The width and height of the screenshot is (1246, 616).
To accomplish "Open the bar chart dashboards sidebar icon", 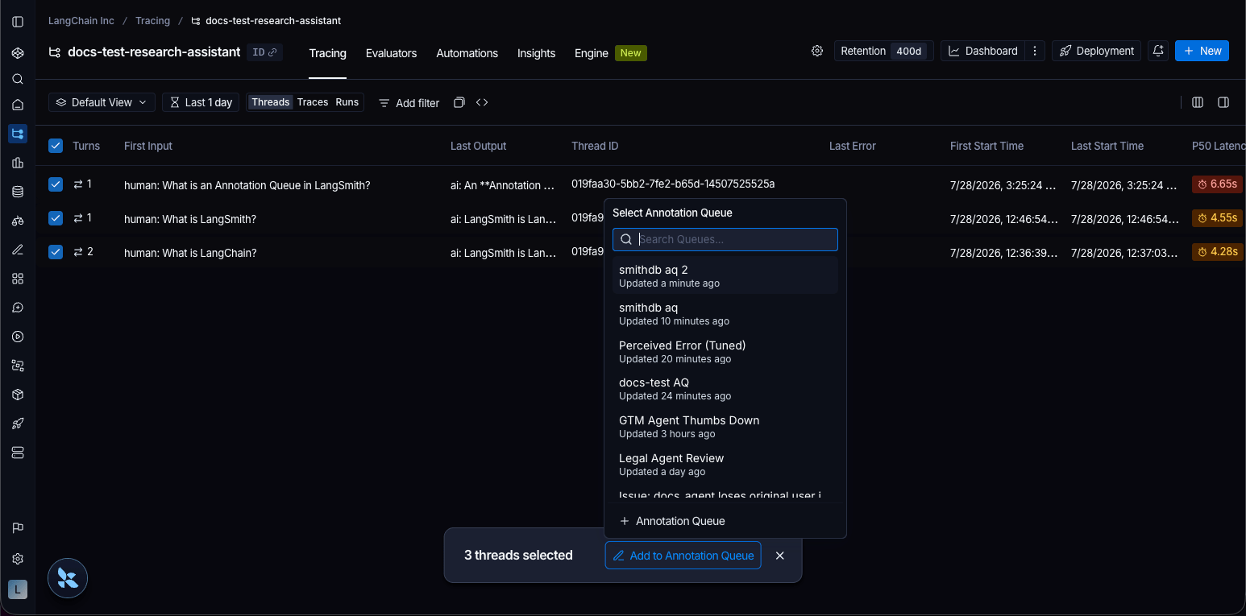I will click(x=18, y=163).
